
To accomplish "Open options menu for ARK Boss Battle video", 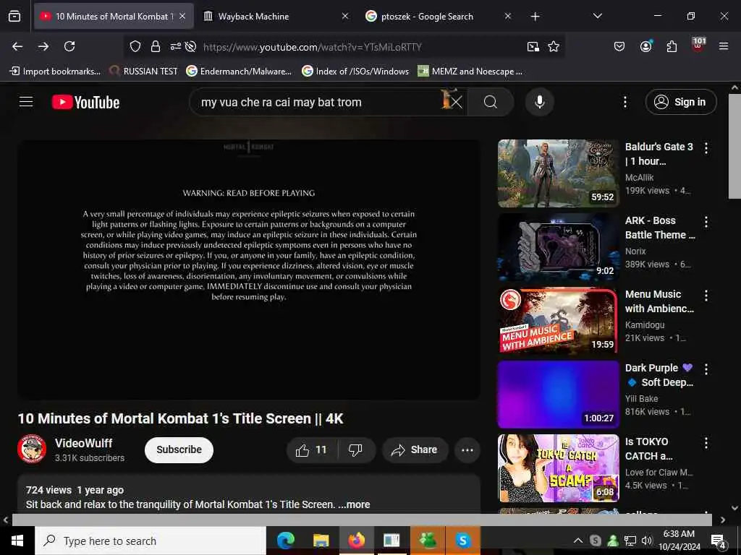I will point(706,222).
